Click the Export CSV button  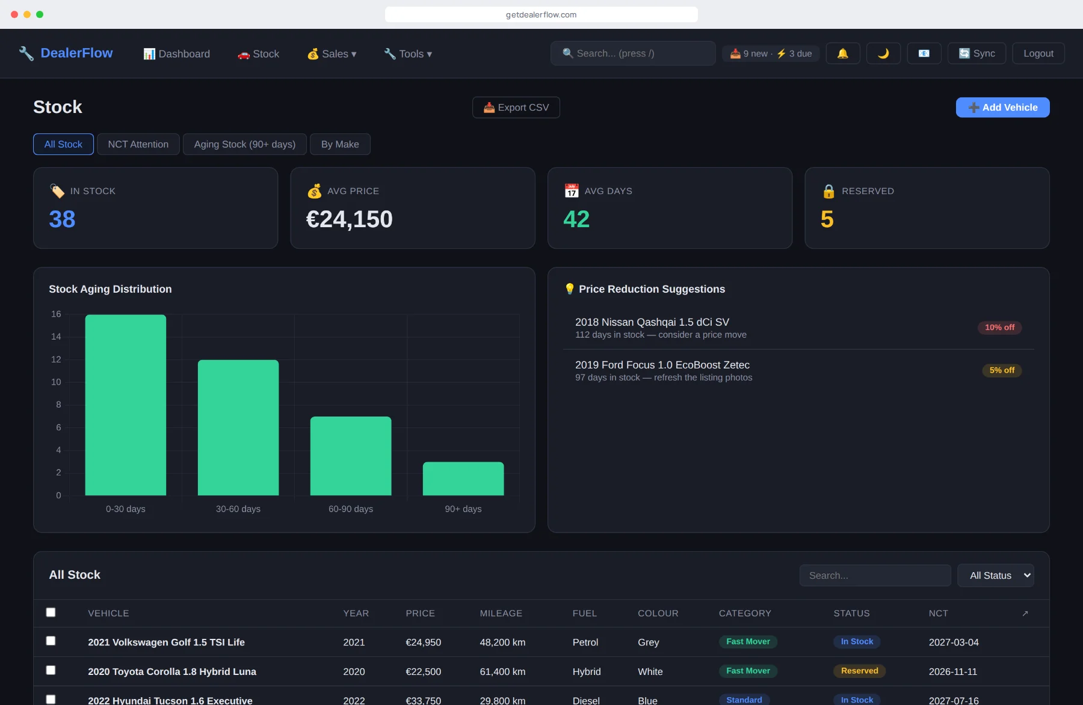point(516,108)
